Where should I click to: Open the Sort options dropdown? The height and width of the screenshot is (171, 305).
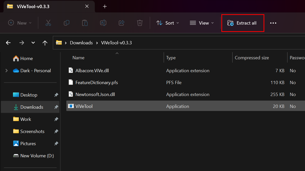(x=167, y=23)
